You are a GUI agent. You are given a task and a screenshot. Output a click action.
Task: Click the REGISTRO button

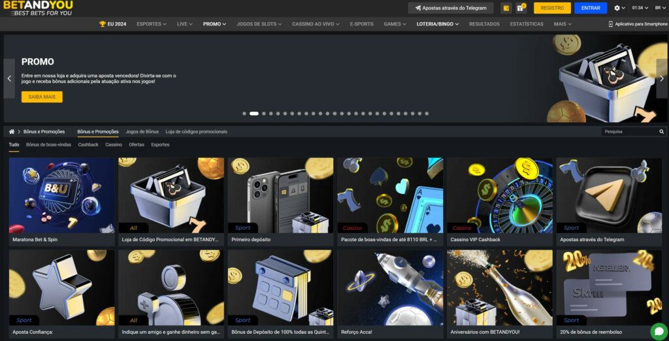(552, 8)
